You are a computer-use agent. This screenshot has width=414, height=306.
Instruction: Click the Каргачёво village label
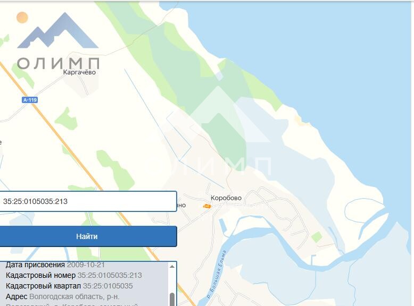79,72
